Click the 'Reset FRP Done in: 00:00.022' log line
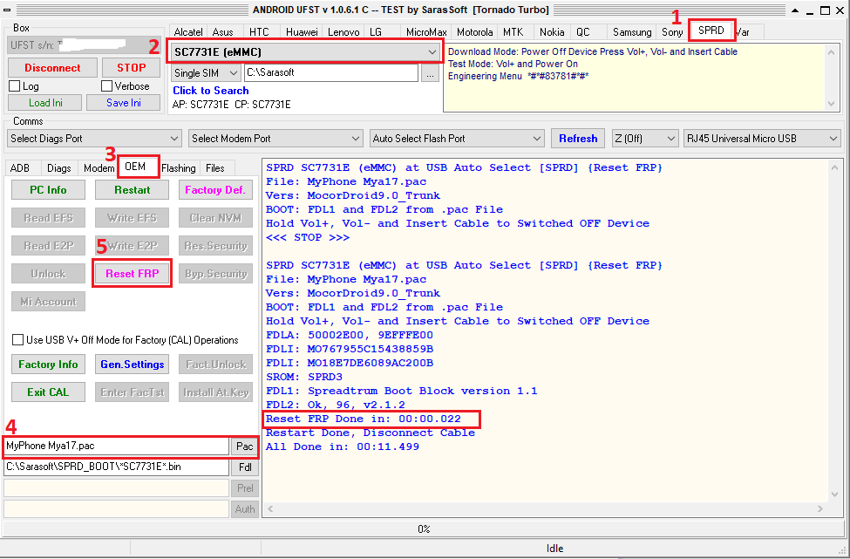Screen dimensions: 850x559 click(364, 419)
